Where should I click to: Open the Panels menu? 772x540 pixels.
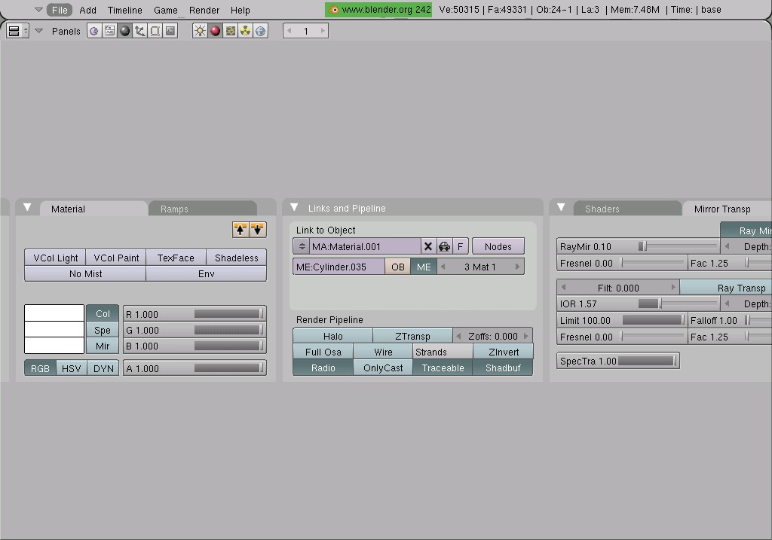(66, 31)
